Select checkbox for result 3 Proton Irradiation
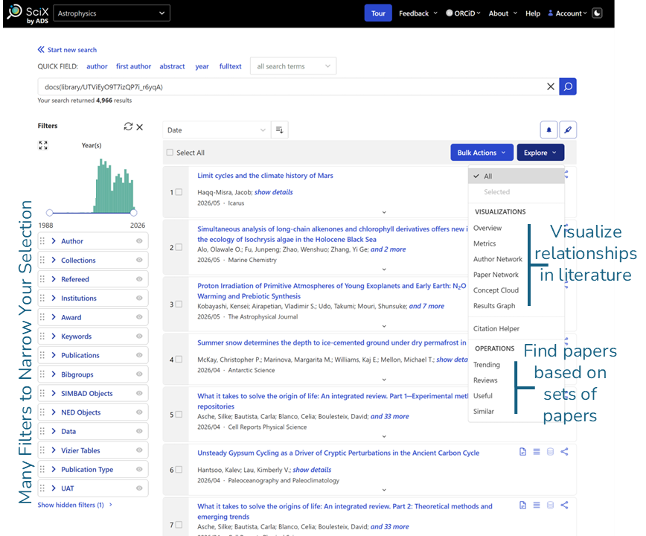The width and height of the screenshot is (646, 536). tap(179, 304)
